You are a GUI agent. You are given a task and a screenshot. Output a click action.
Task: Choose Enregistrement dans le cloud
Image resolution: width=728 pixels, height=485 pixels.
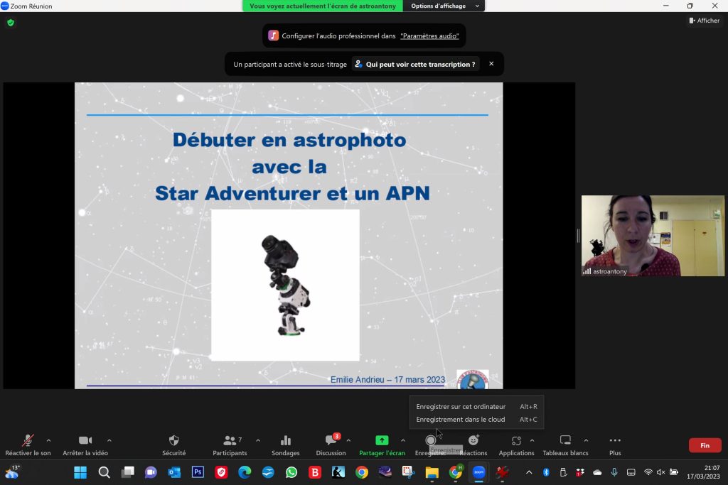click(x=477, y=420)
